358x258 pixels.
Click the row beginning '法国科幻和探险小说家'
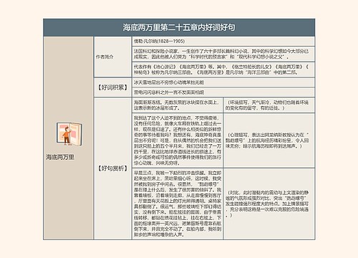click(223, 54)
